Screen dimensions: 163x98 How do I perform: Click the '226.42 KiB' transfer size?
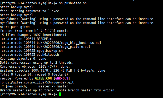click(63, 71)
